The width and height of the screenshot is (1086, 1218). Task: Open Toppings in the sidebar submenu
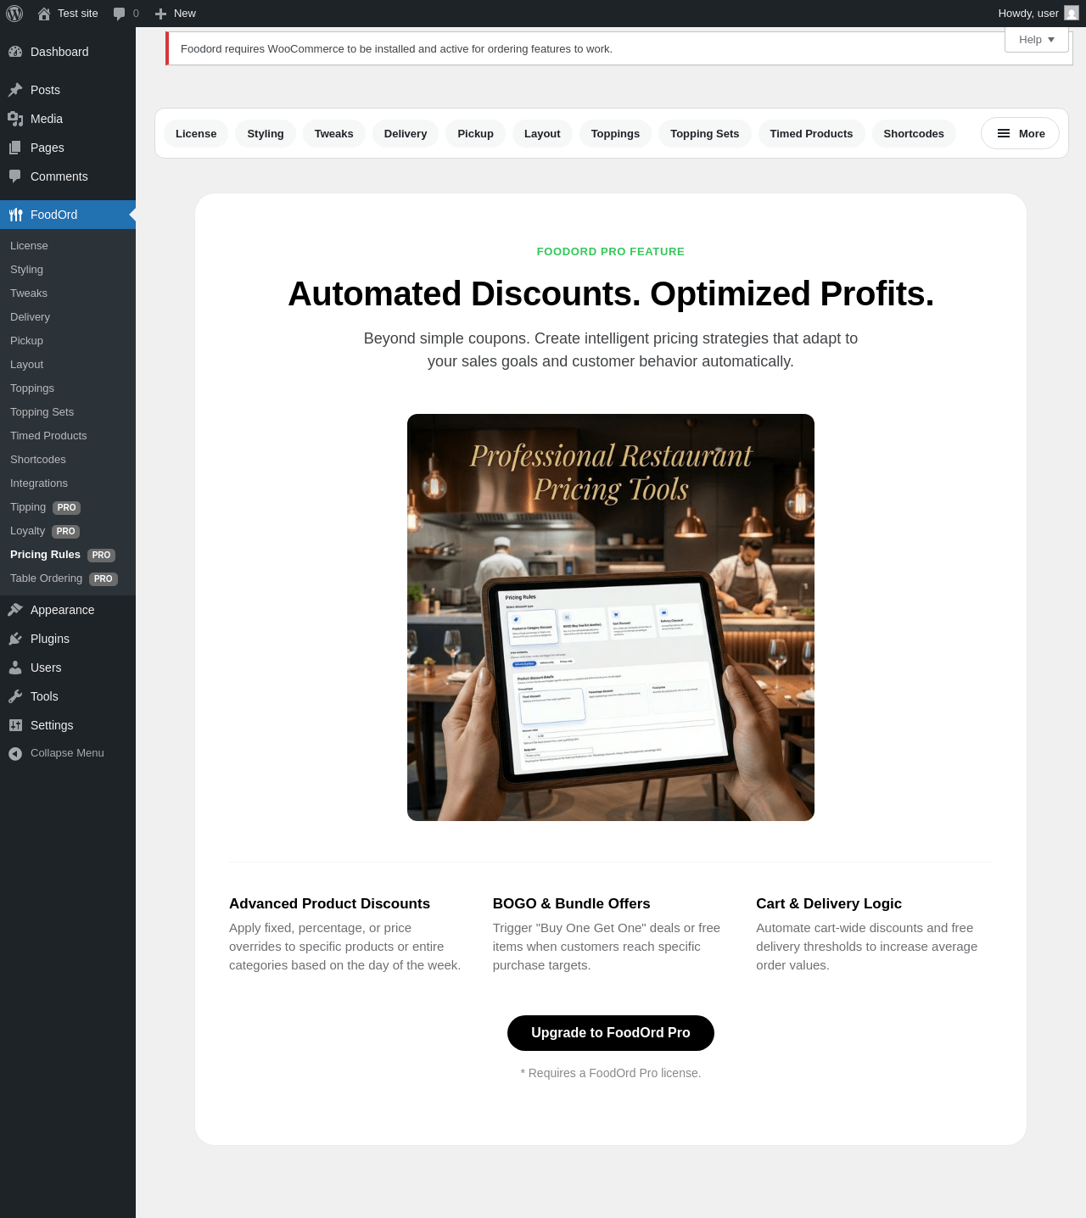68,388
